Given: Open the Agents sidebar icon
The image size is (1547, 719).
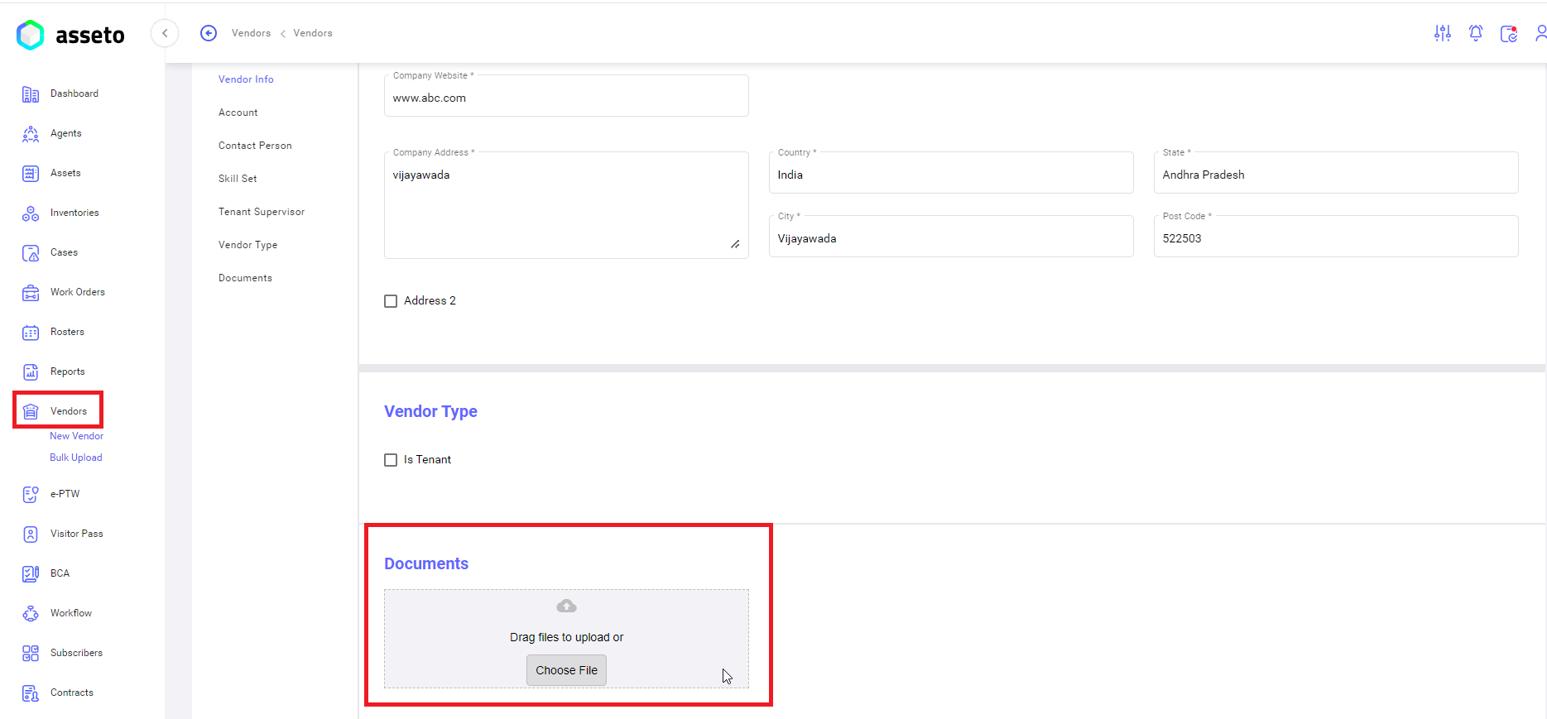Looking at the screenshot, I should tap(31, 134).
